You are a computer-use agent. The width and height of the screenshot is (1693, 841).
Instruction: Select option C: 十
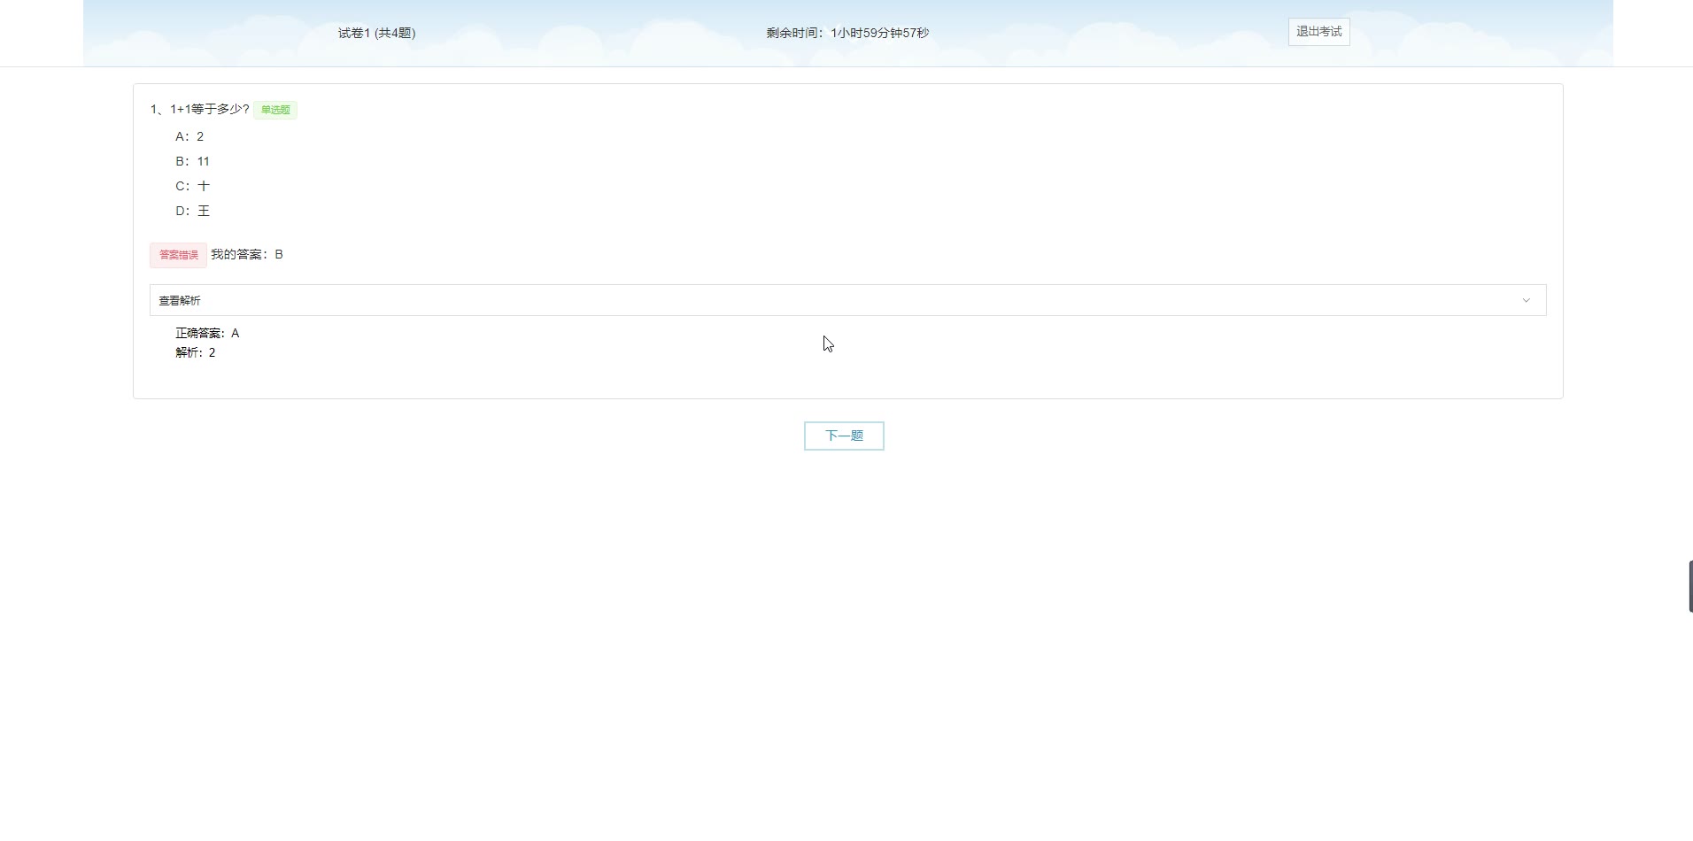pyautogui.click(x=192, y=186)
